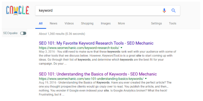Viewport: 203px width, 101px height.
Task: Switch to the Images tab
Action: [x=106, y=23]
